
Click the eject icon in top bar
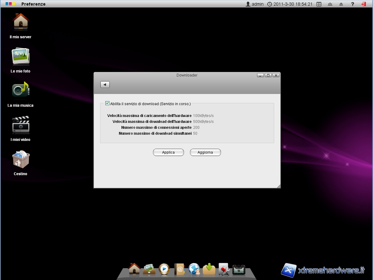341,4
